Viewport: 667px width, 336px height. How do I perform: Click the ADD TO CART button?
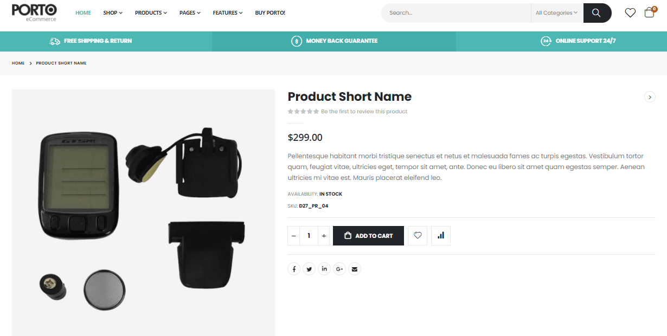368,235
